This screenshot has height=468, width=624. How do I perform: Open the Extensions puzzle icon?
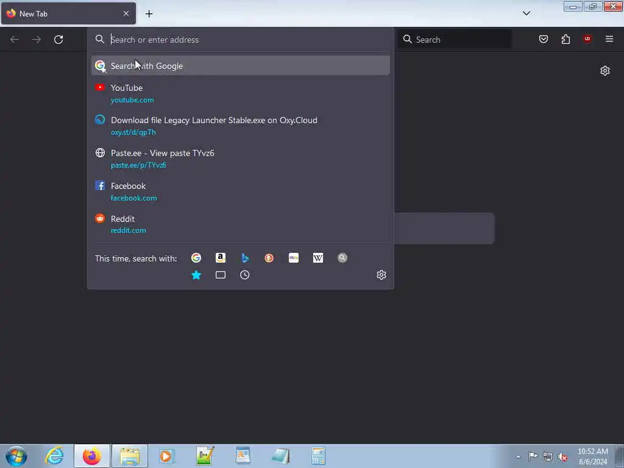pyautogui.click(x=565, y=39)
